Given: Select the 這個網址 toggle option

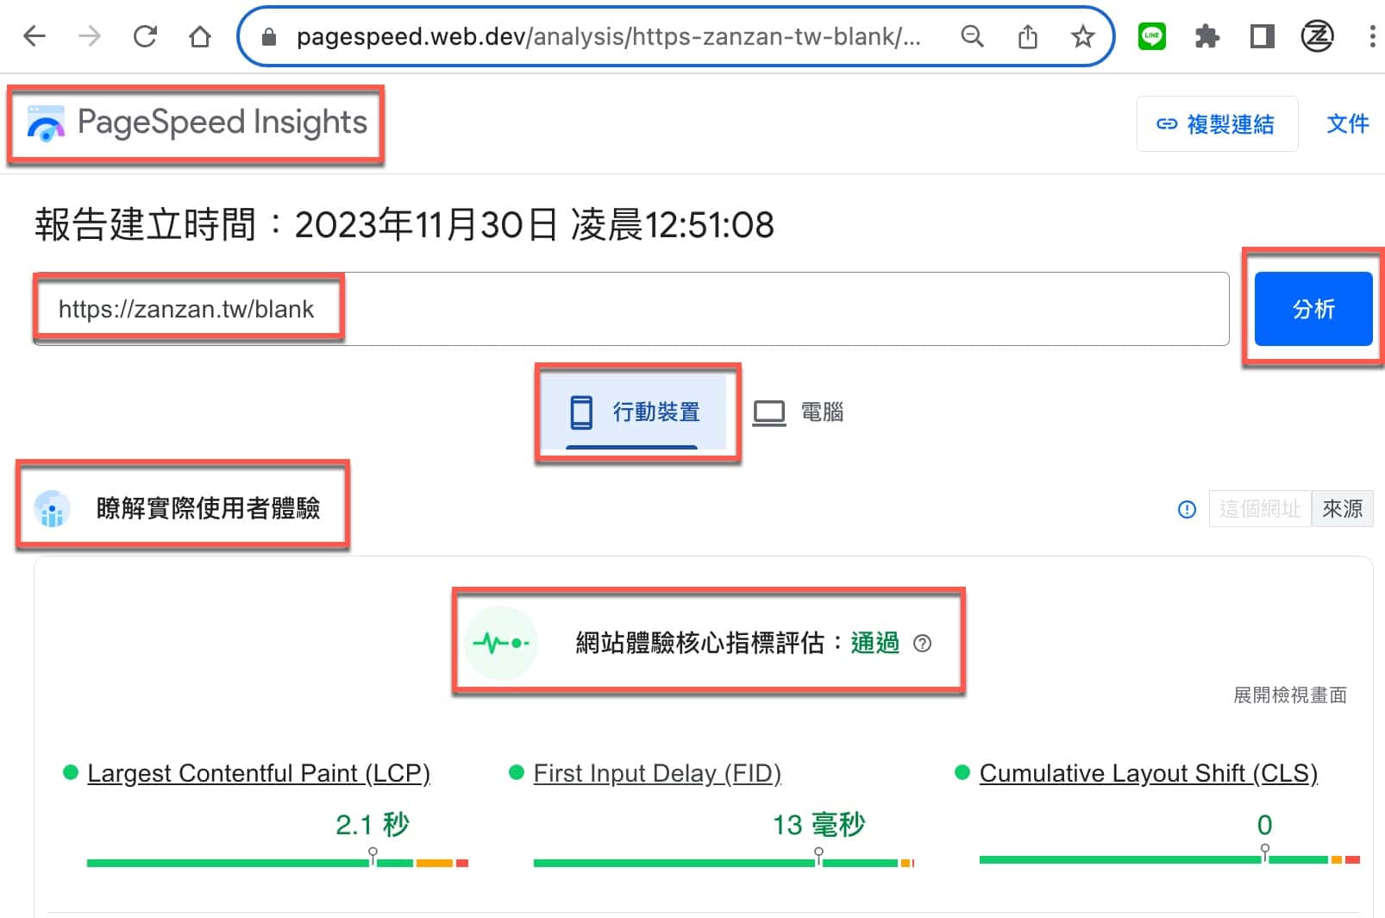Looking at the screenshot, I should click(1260, 509).
